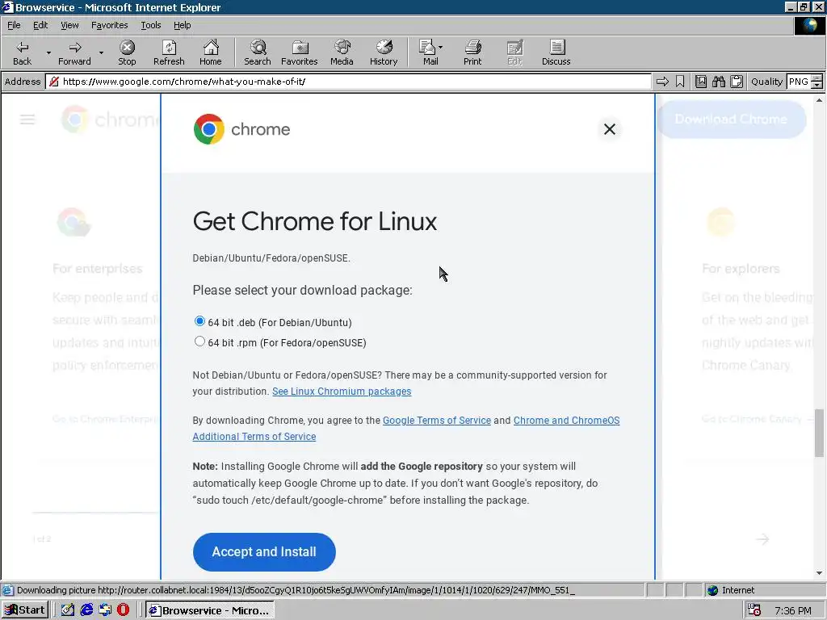The height and width of the screenshot is (620, 827).
Task: Open the View menu
Action: (69, 25)
